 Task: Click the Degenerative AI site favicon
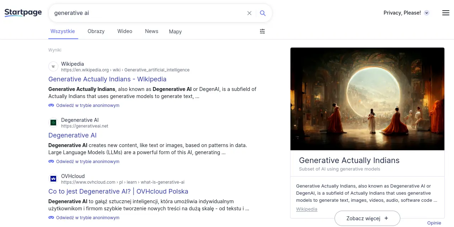point(53,123)
